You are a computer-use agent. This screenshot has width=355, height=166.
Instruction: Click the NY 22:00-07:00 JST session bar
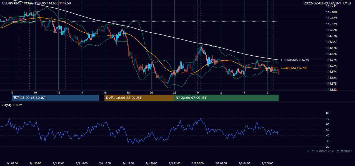(226, 98)
